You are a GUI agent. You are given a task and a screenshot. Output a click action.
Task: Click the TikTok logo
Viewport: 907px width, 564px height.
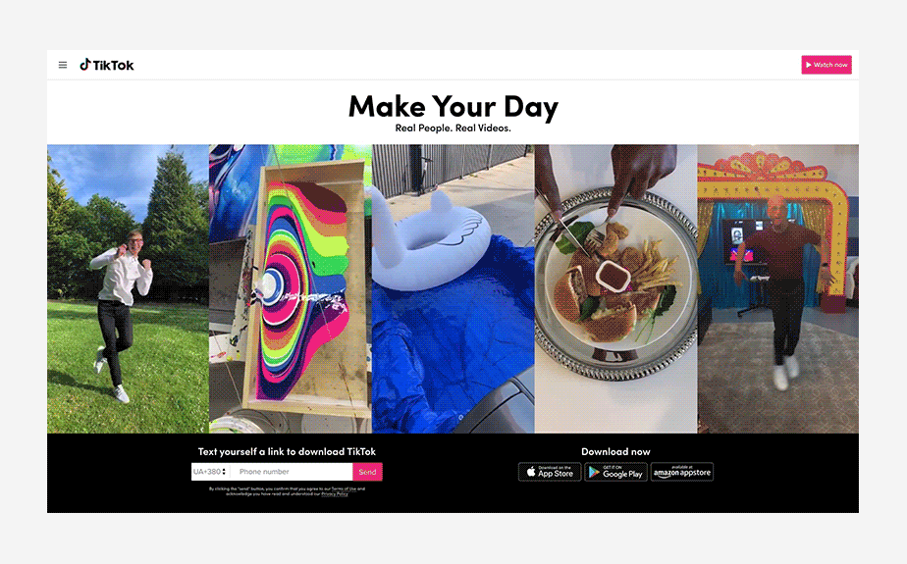click(x=106, y=65)
